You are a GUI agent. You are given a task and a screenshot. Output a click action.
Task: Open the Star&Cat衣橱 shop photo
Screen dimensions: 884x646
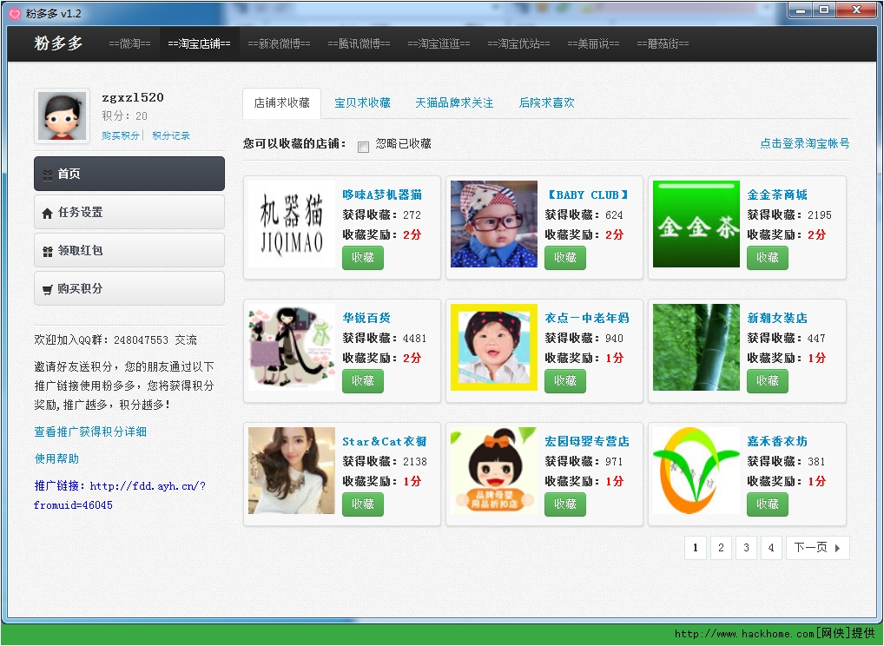pyautogui.click(x=292, y=471)
